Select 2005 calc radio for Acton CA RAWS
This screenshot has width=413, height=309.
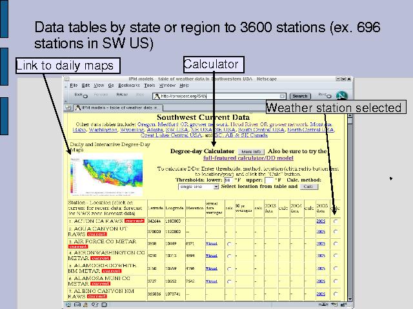(x=335, y=221)
